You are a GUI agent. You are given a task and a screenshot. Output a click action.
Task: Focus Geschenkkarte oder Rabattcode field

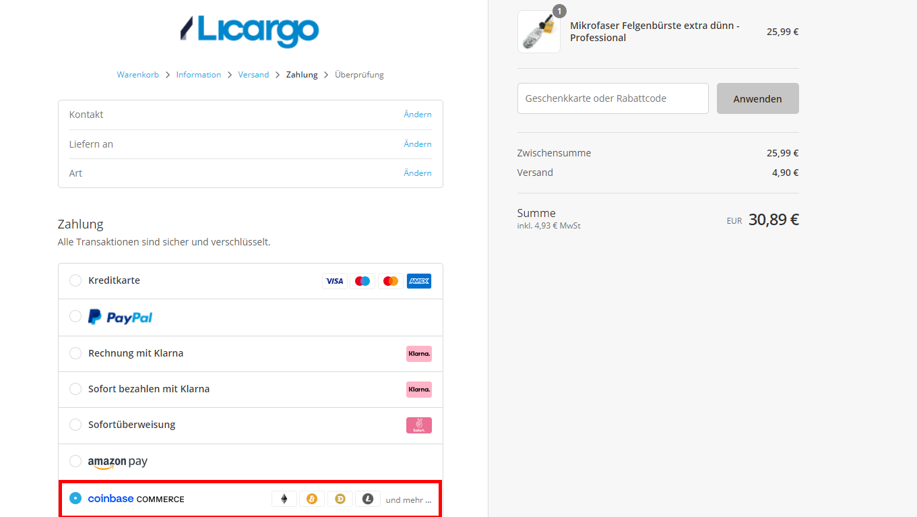(x=613, y=98)
